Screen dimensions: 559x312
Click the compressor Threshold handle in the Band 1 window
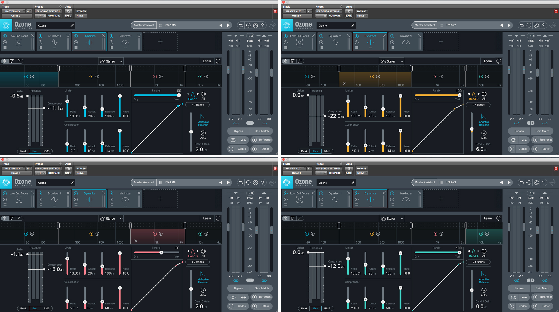click(x=44, y=108)
